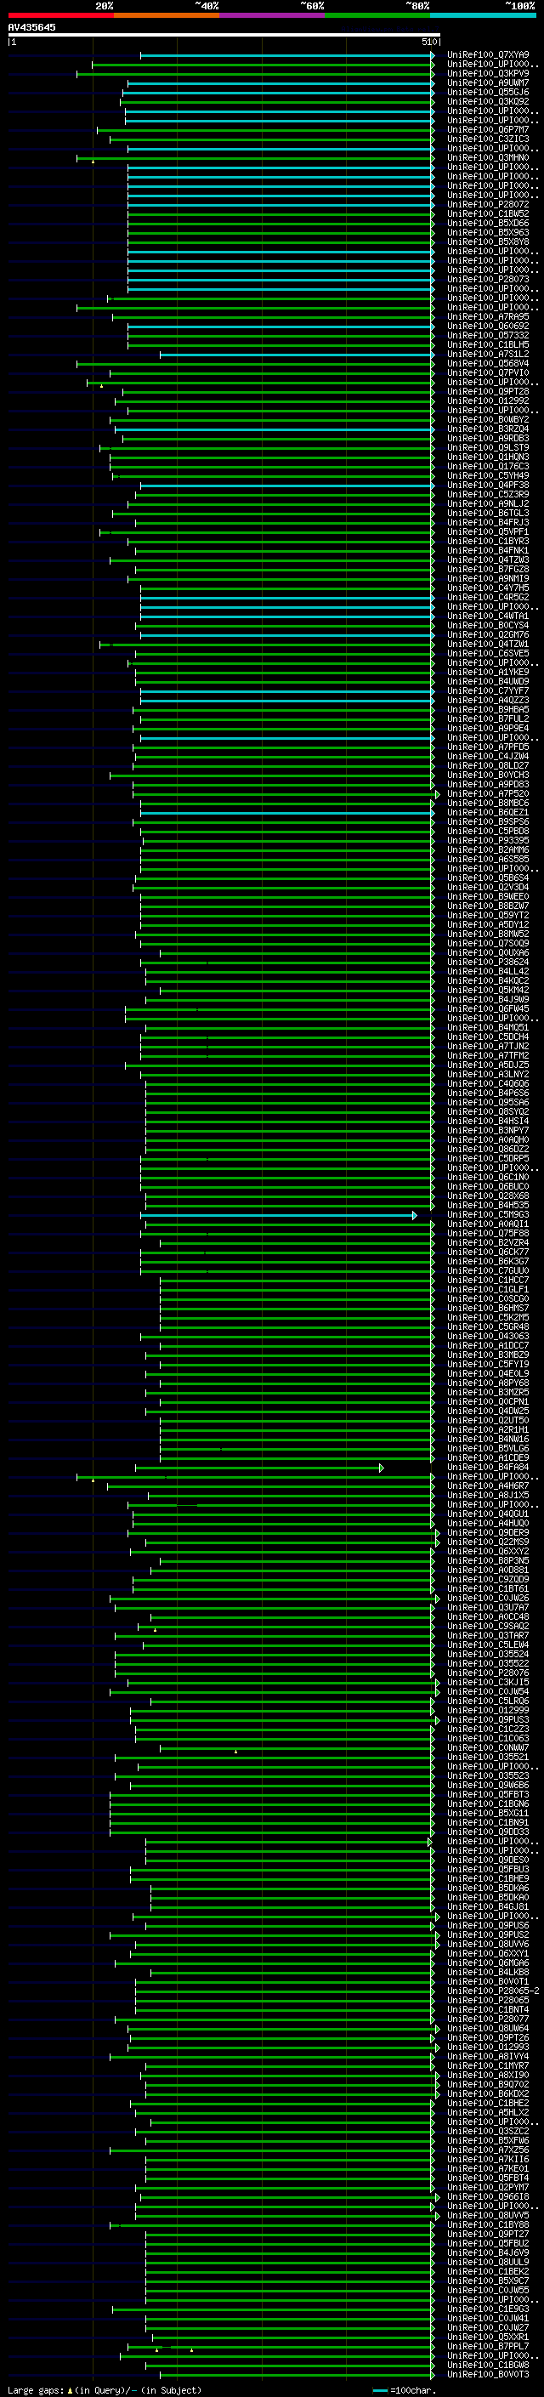544x2397 pixels.
Task: Select the UniRef100_P38624 label
Action: (x=487, y=963)
